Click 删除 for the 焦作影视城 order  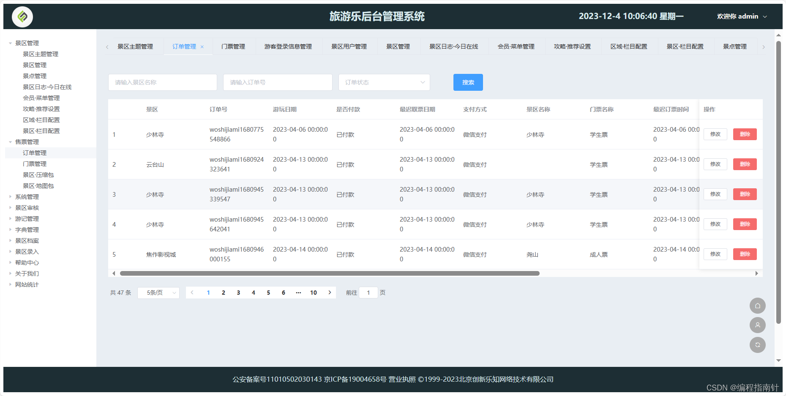coord(745,254)
